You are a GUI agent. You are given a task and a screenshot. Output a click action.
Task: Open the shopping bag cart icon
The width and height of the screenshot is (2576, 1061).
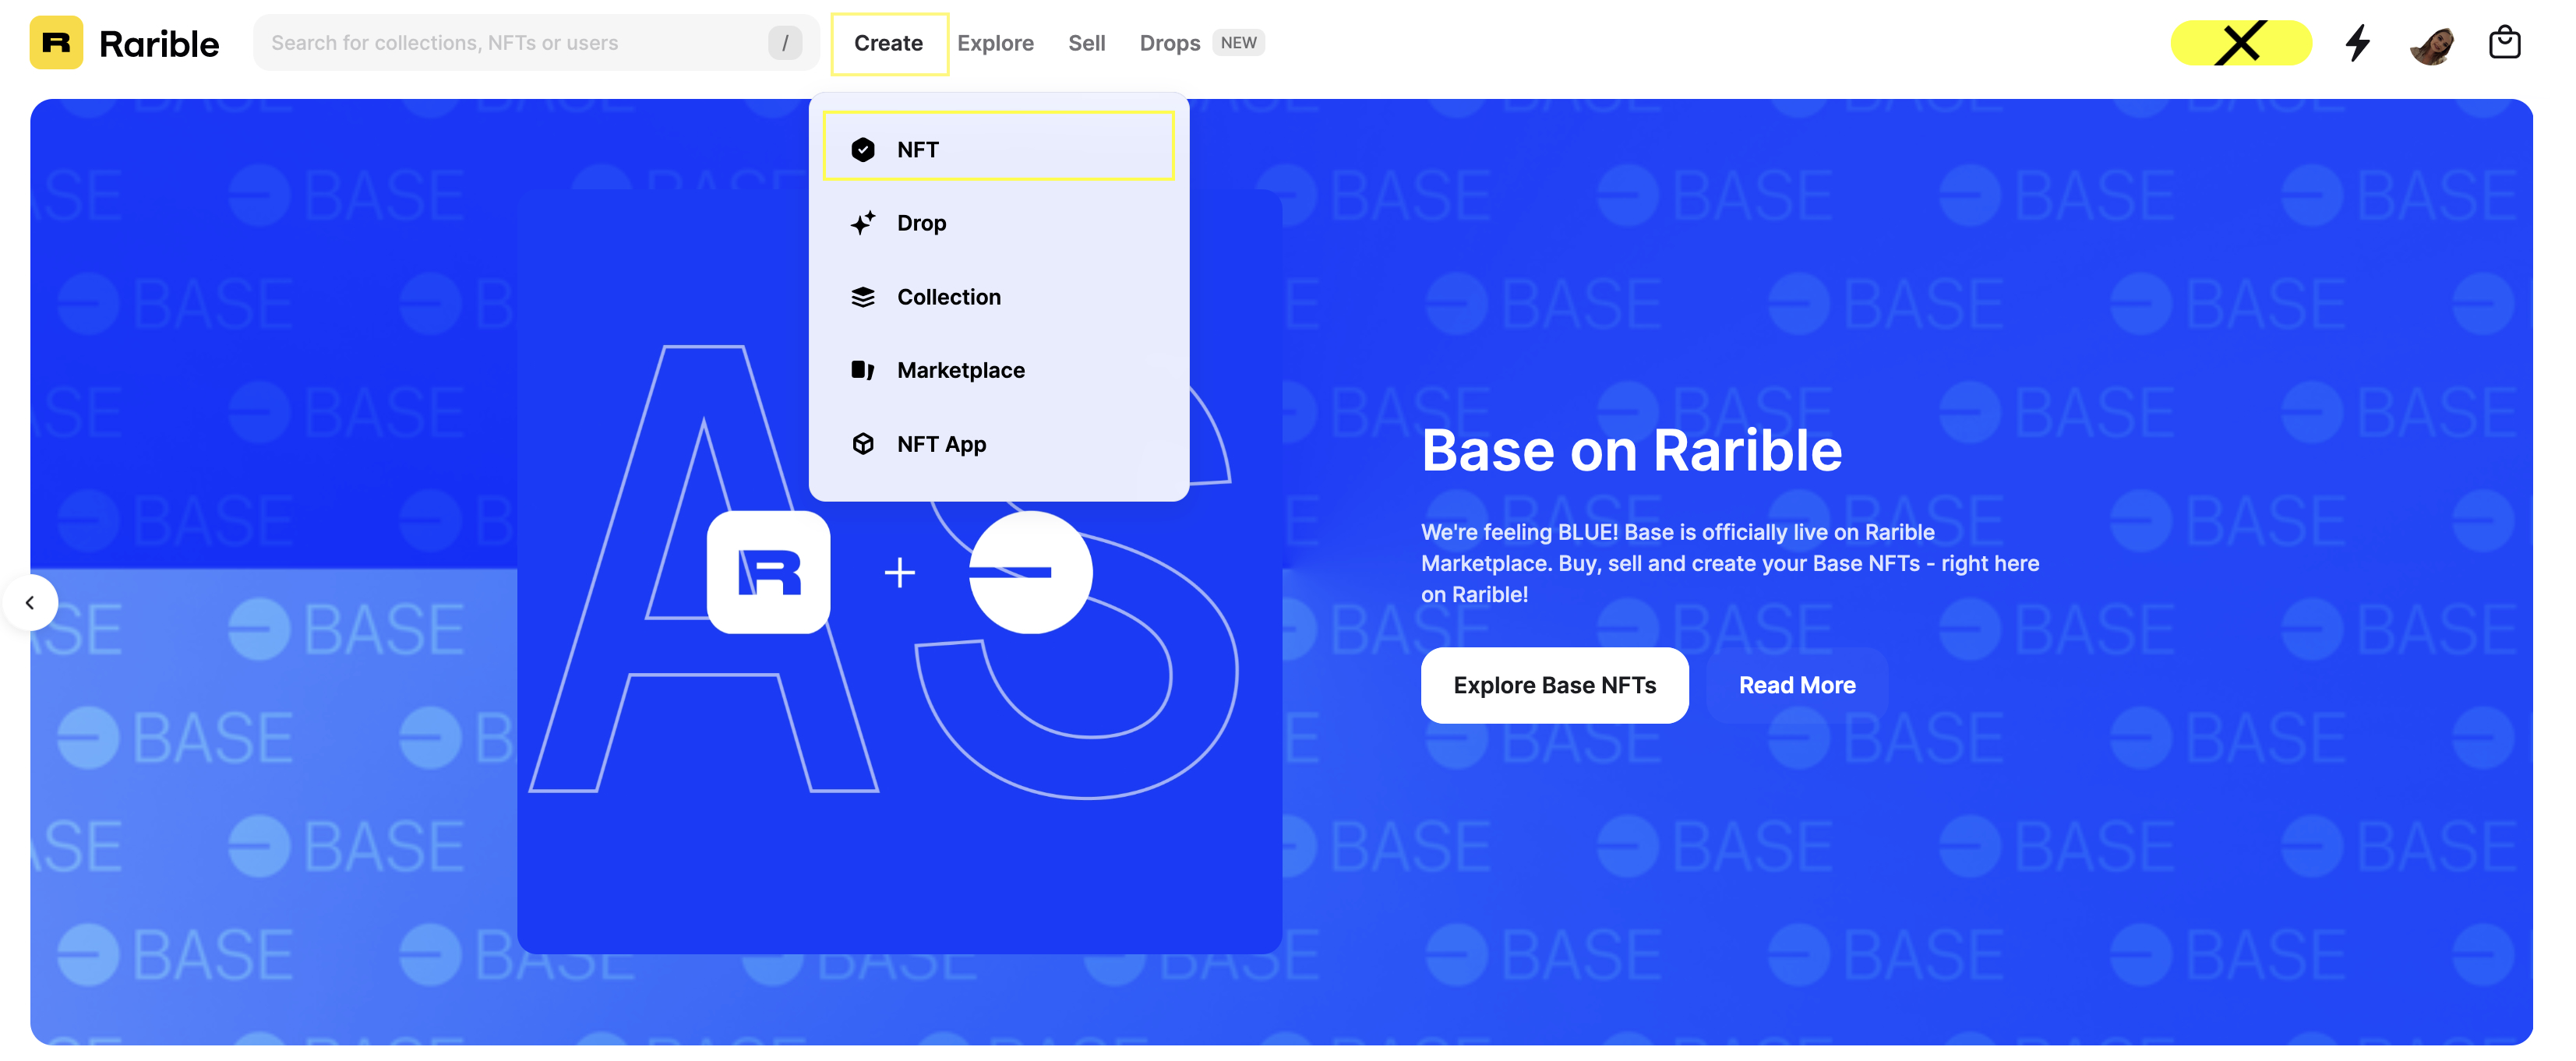tap(2505, 43)
